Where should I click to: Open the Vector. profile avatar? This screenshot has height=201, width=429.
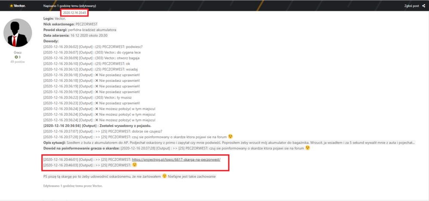(18, 33)
